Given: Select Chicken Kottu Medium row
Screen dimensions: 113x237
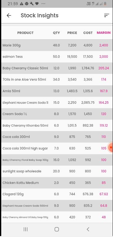Looking at the screenshot, I should (x=57, y=183).
